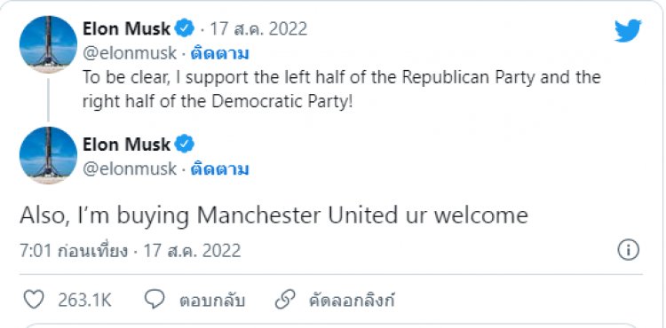Follow via ติดตาม link in second tweet

[x=219, y=169]
